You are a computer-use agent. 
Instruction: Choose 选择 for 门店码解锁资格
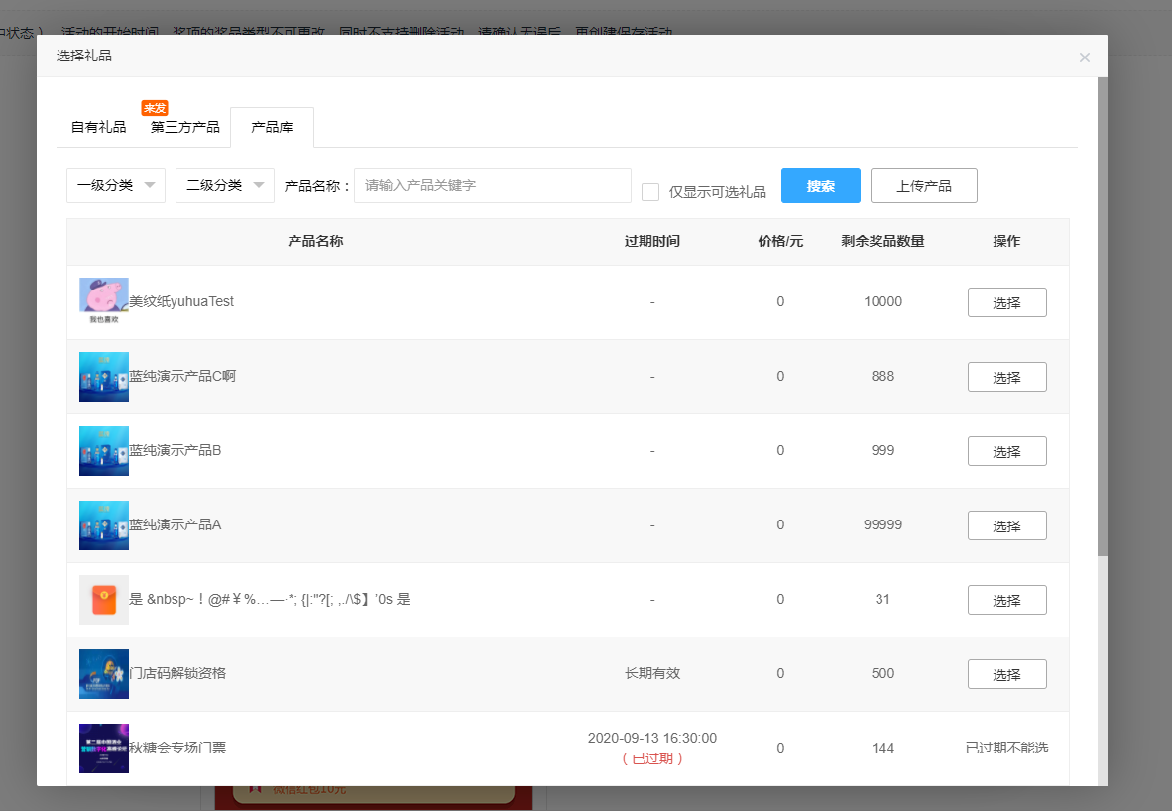pyautogui.click(x=1006, y=674)
